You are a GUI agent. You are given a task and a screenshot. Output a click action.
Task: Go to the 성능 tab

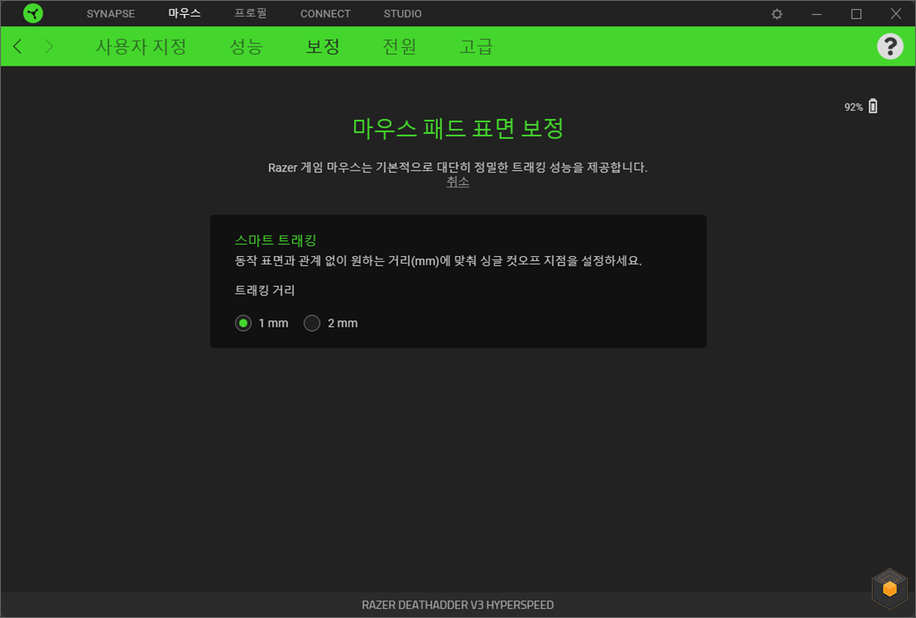pos(246,46)
